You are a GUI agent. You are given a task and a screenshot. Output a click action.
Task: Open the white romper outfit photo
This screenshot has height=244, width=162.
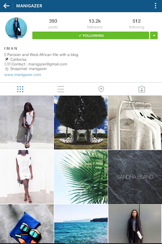[x=27, y=177]
